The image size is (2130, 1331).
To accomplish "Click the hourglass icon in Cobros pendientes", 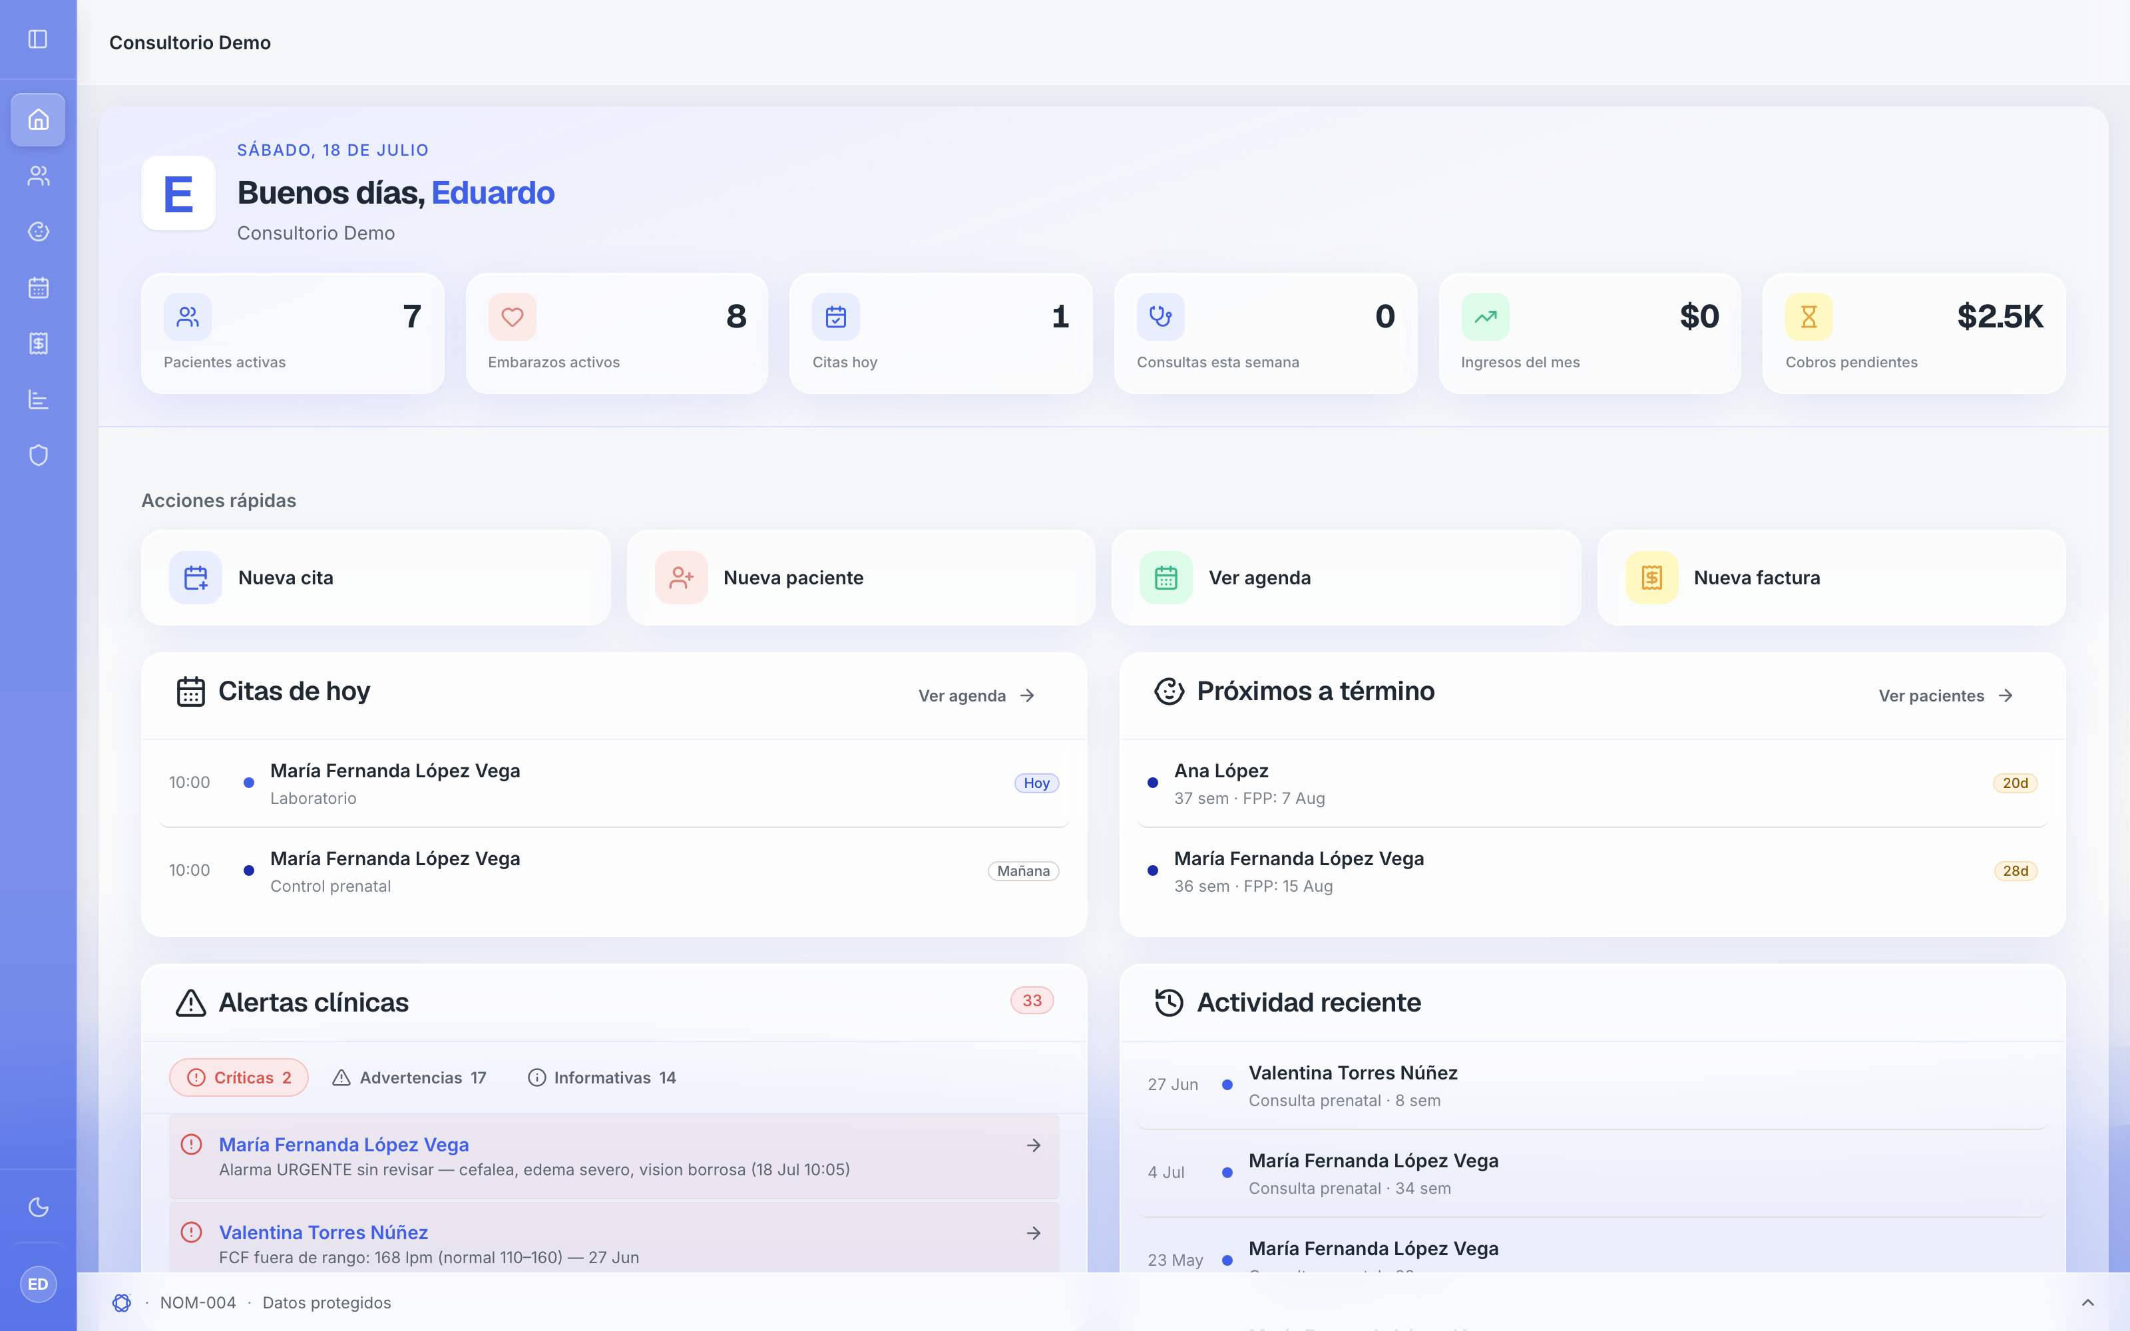I will (1809, 317).
